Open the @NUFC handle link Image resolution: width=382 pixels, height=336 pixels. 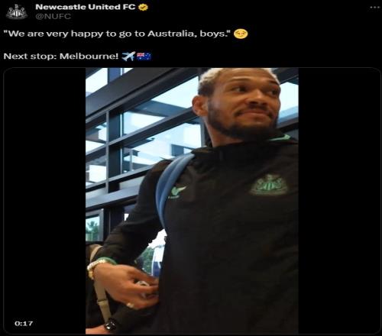(x=53, y=17)
